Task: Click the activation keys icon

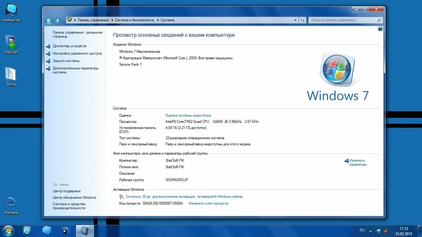Action: pyautogui.click(x=122, y=197)
